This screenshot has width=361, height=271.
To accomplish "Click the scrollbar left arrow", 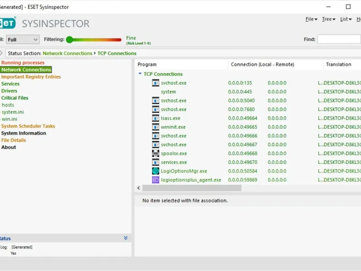I will point(139,188).
